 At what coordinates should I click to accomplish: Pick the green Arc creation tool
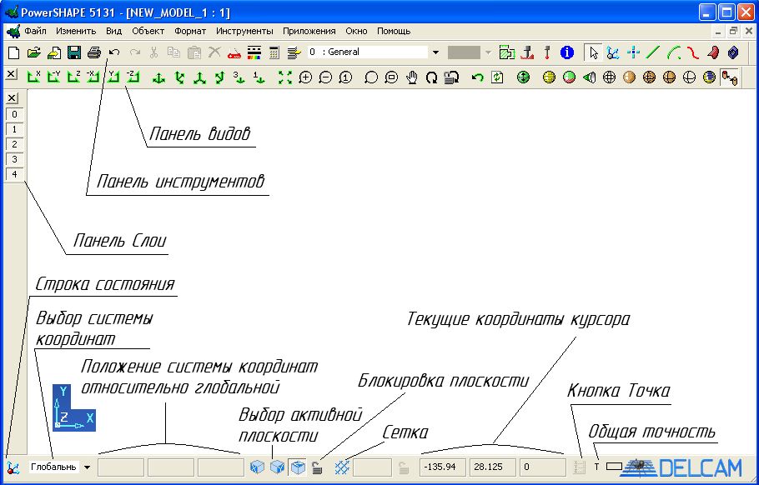click(673, 52)
